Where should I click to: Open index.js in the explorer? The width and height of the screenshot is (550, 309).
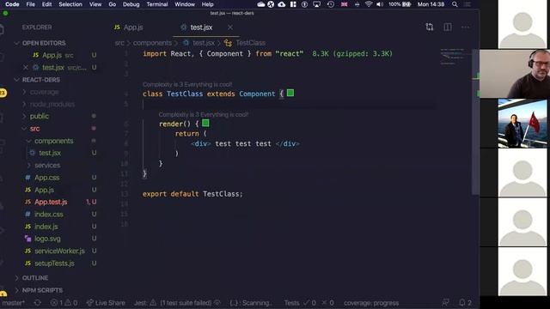click(x=46, y=227)
